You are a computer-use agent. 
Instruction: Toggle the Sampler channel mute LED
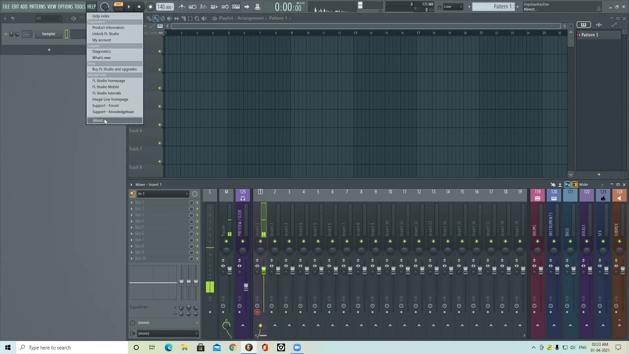(x=6, y=34)
